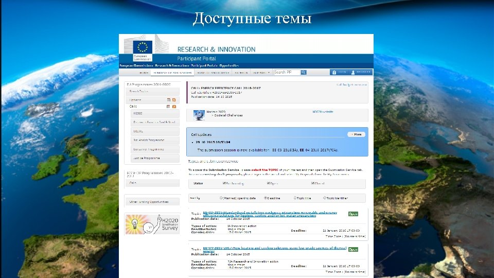Open the Home navigation tab

pyautogui.click(x=144, y=73)
